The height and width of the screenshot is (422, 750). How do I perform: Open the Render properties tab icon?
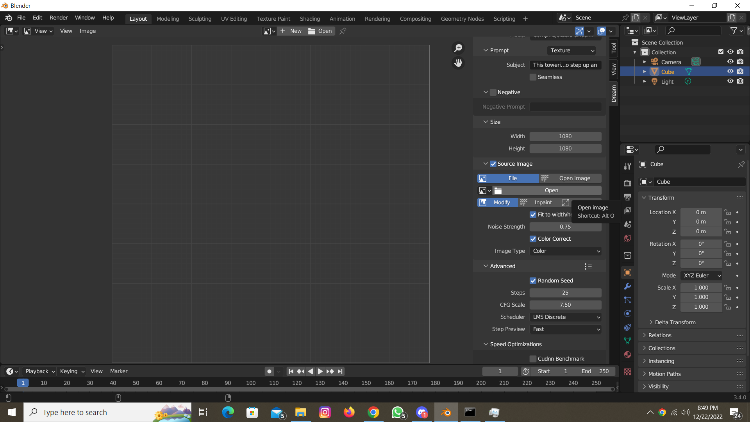click(x=627, y=183)
